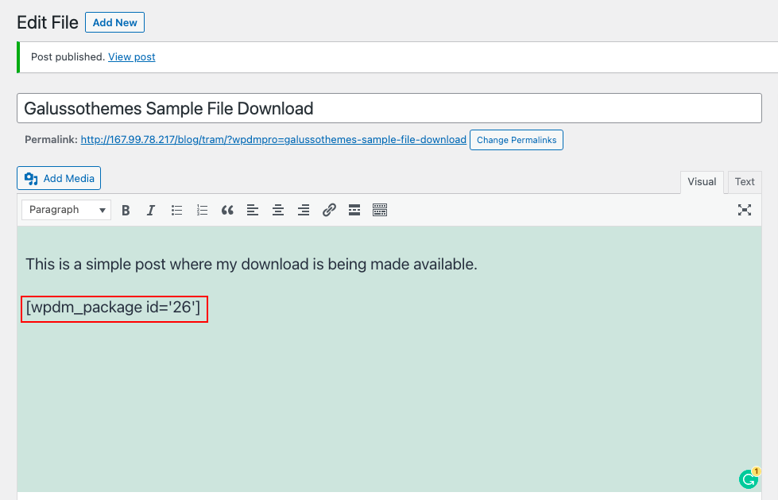Switch to the Text editor tab
Screen dimensions: 778x500
click(x=745, y=182)
